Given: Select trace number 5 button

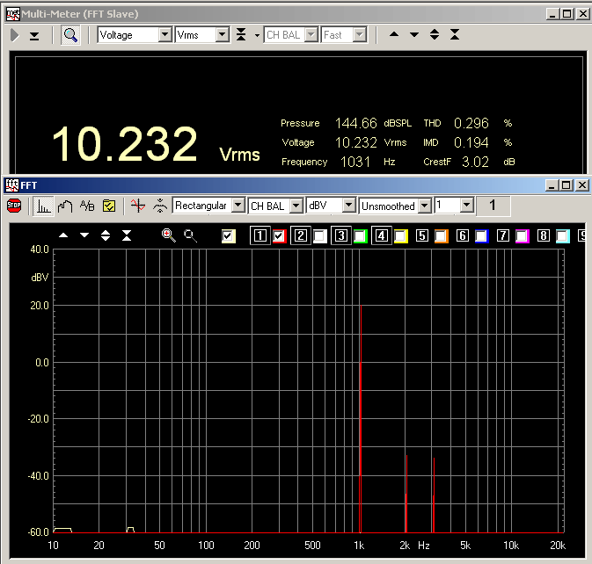Looking at the screenshot, I should (421, 235).
